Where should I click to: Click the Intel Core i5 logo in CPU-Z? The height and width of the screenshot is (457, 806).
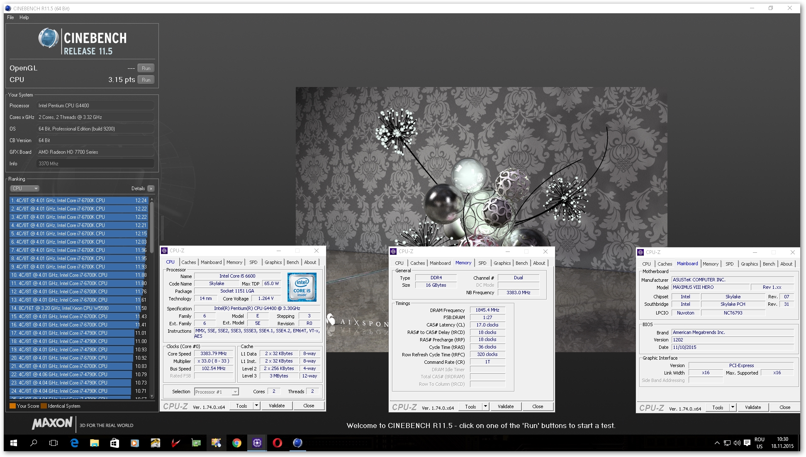point(302,287)
